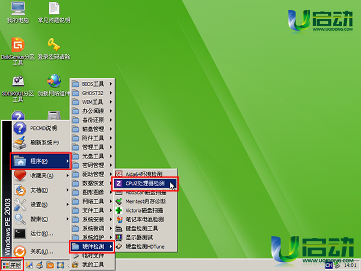Click the brush-and-drive quick-launch icon
Image resolution: width=361 pixels, height=271 pixels.
click(x=40, y=265)
